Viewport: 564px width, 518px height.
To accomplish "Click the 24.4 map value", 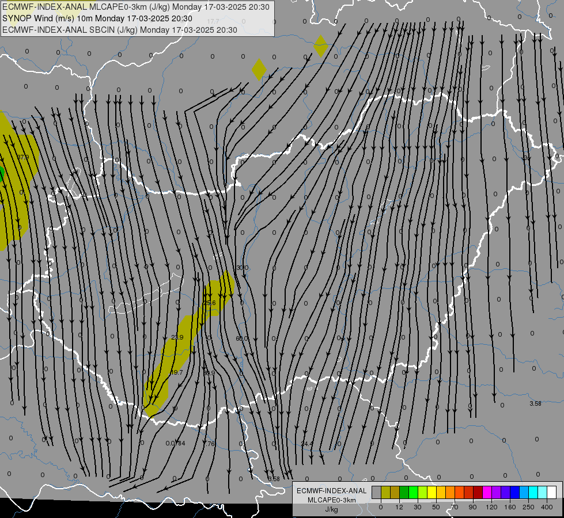I will 307,444.
